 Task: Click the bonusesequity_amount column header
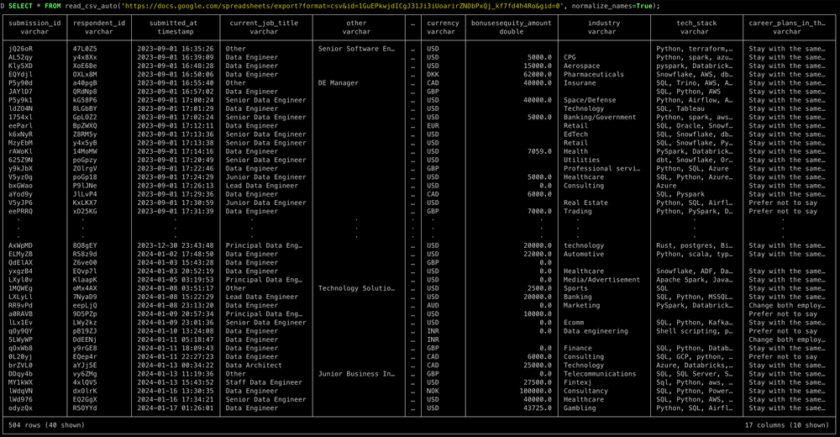coord(511,23)
